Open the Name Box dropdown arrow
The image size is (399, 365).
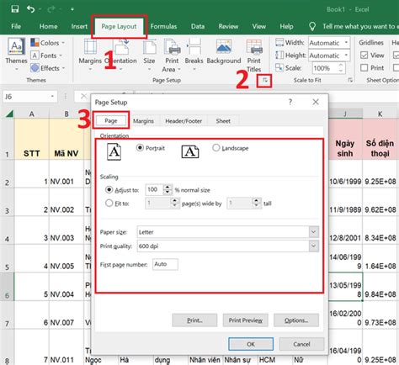tap(52, 97)
